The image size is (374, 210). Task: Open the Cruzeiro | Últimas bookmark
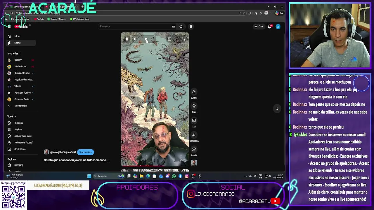[56, 19]
